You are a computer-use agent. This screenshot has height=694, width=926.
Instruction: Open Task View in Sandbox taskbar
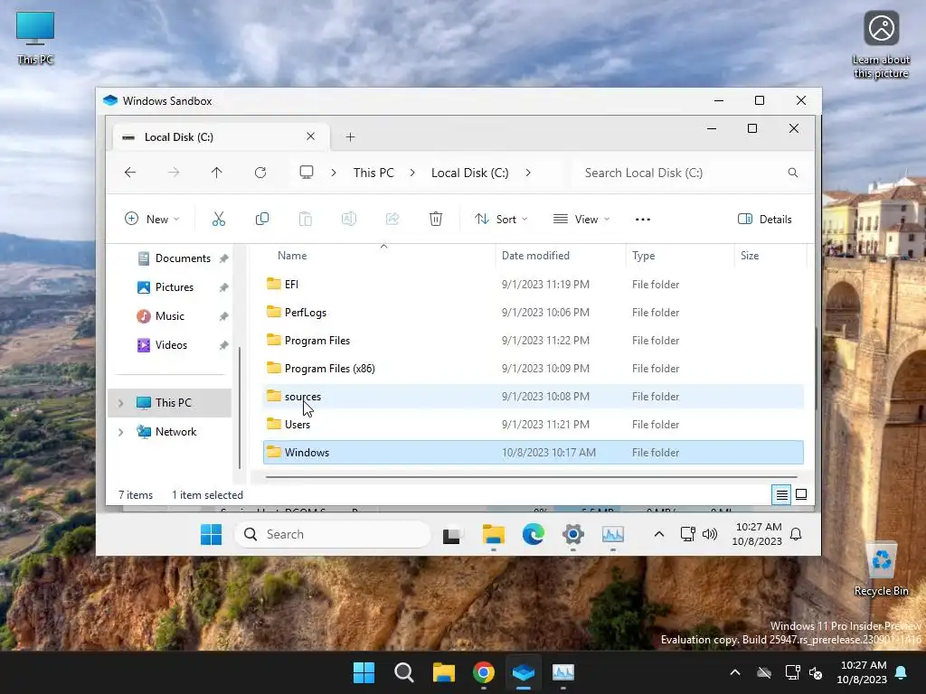[452, 535]
